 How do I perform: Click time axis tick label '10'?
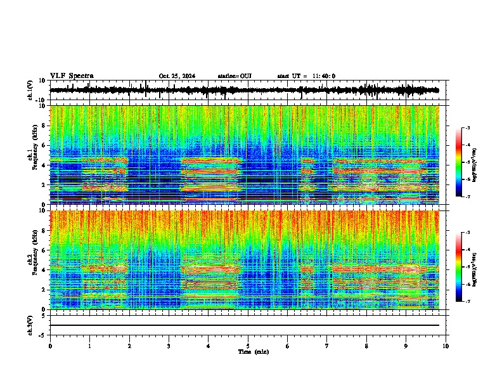coord(446,346)
